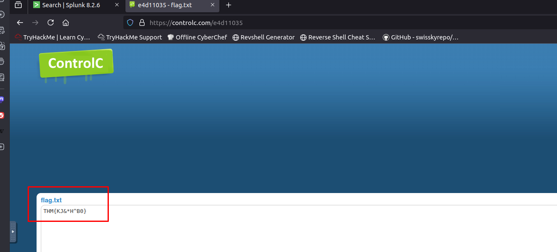
Task: Open the tab workspaces icon
Action: click(x=18, y=5)
